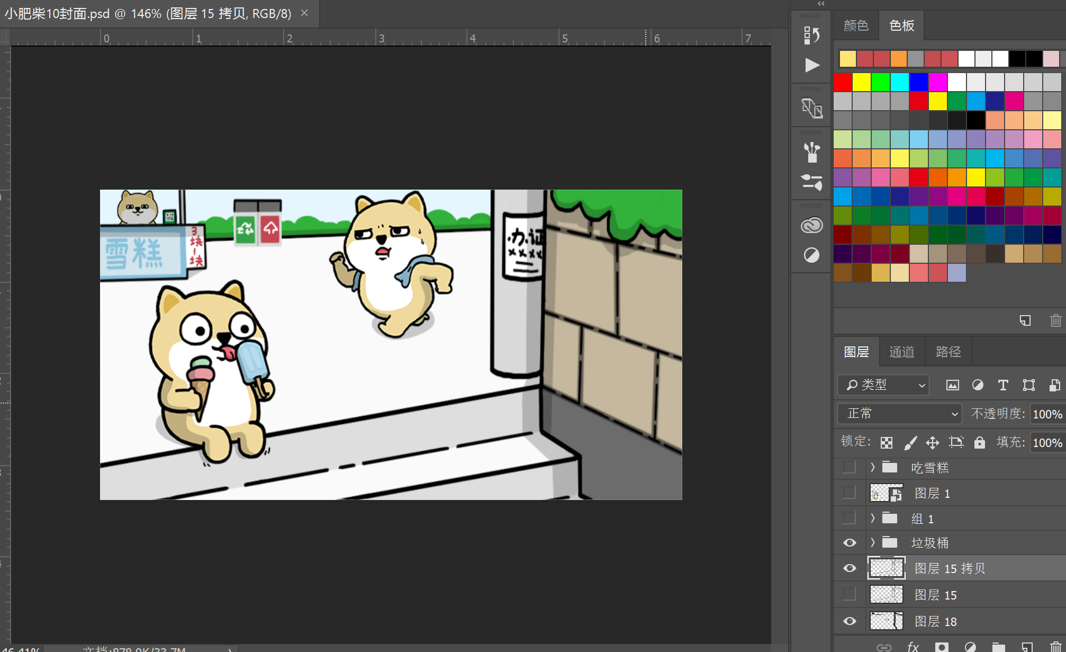Filter layers by type layers (T icon)
The width and height of the screenshot is (1066, 652).
(1002, 385)
